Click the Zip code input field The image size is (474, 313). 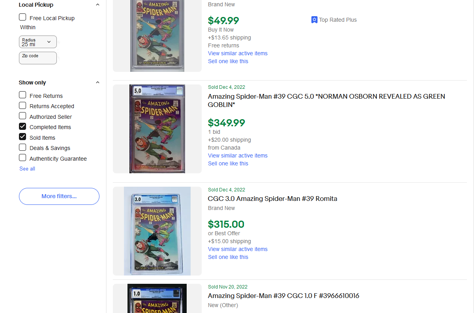38,58
